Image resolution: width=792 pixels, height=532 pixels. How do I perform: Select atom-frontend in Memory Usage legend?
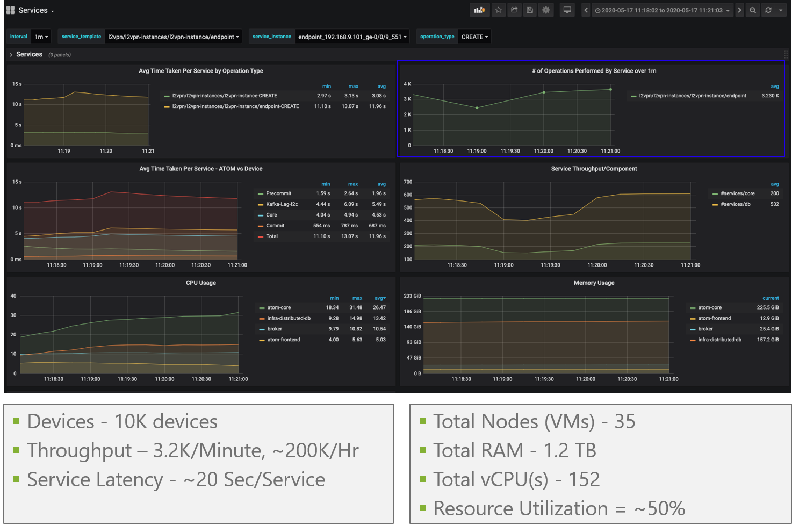coord(715,319)
